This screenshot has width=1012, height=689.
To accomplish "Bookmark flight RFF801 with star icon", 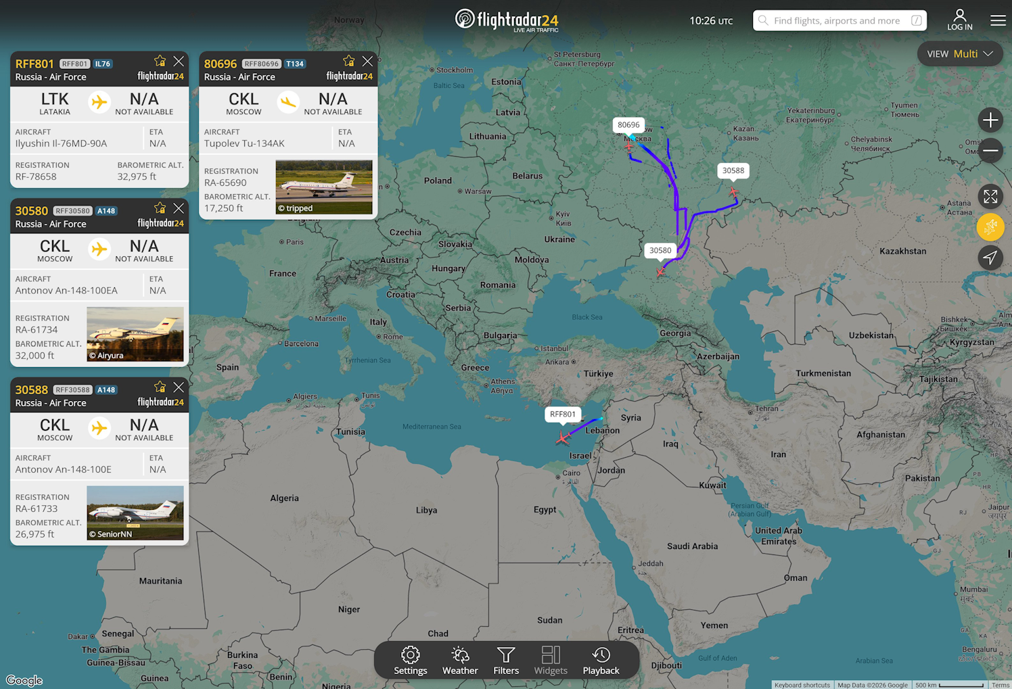I will point(160,61).
